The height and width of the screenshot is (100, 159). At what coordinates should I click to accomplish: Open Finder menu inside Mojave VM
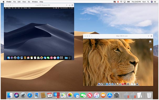point(9,8)
